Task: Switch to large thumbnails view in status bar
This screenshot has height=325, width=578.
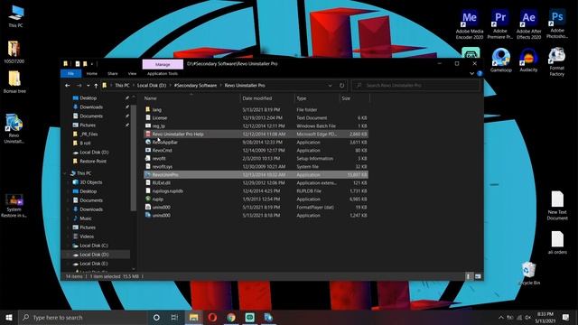Action: point(478,276)
